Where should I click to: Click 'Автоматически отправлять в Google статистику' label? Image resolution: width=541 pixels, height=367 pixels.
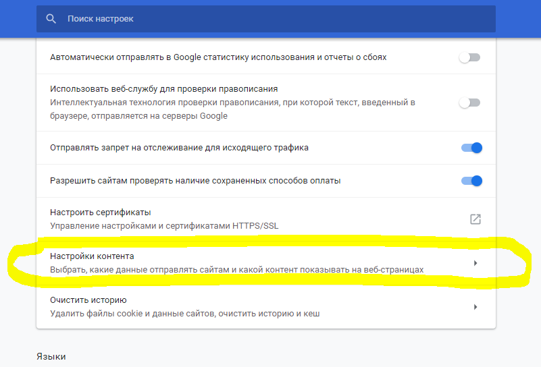pos(218,57)
